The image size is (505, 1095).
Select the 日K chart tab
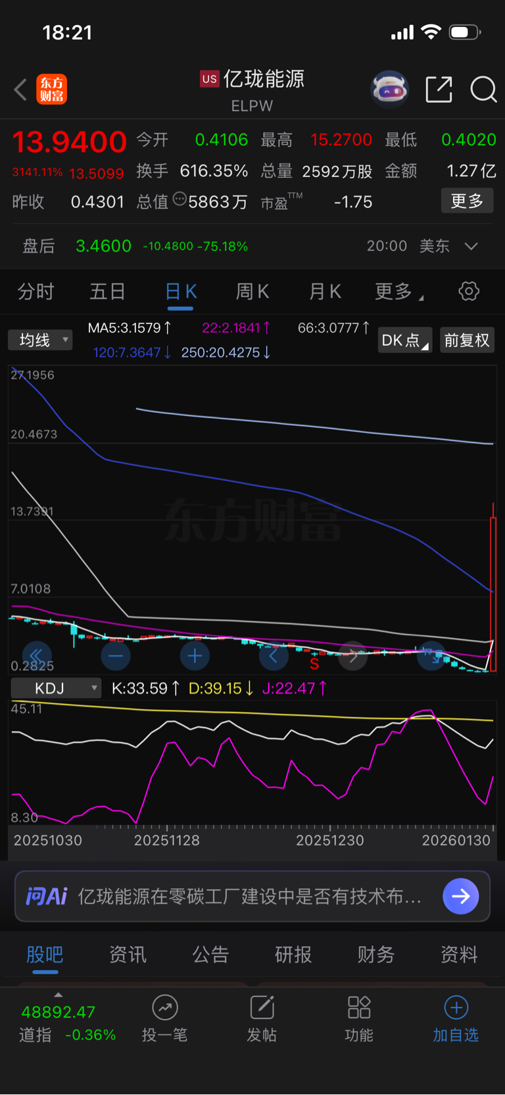pos(181,291)
